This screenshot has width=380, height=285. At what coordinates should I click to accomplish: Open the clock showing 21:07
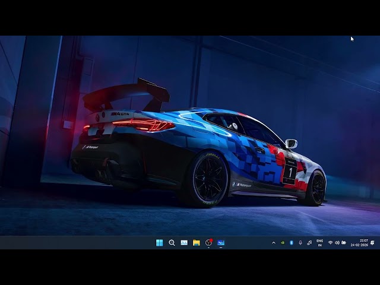(x=359, y=243)
